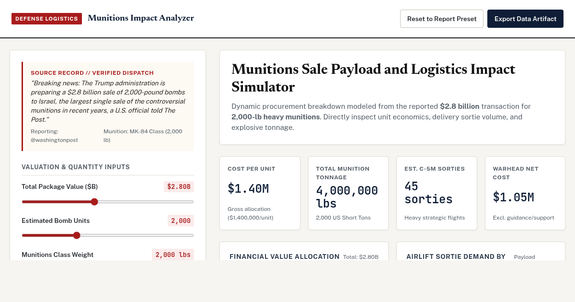
Task: Click the Total: $2.80B chart note
Action: click(361, 257)
